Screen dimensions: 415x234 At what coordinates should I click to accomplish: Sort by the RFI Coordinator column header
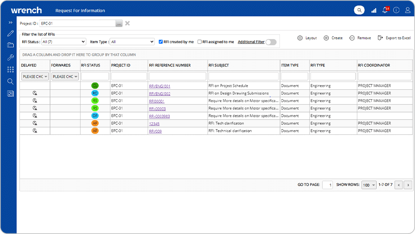coord(374,65)
